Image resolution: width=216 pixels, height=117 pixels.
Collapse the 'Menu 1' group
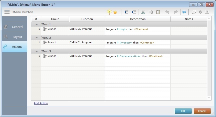tap(36, 24)
